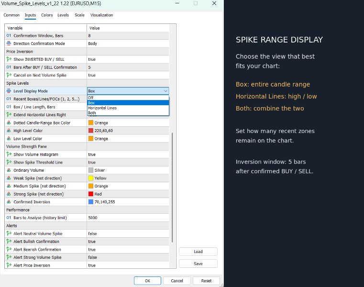
Task: Click the color icon beside Confirmed Inversion
Action: pyautogui.click(x=9, y=202)
